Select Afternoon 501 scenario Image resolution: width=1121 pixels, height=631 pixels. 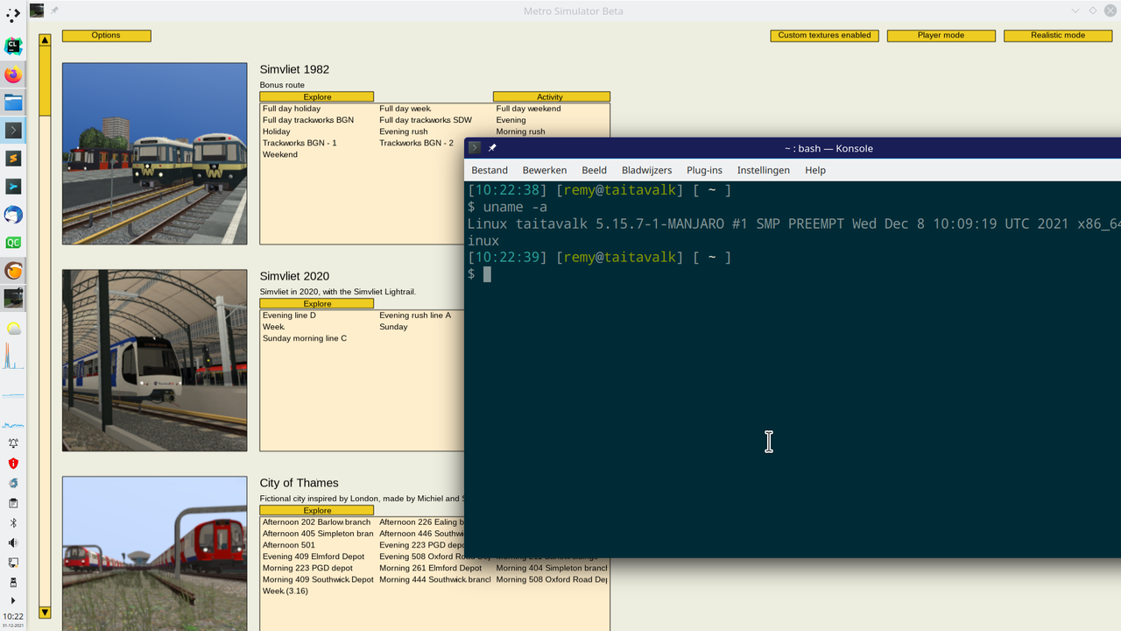click(289, 545)
